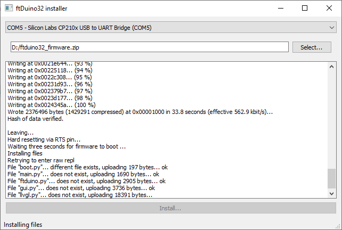The height and width of the screenshot is (230, 342).
Task: Click the ftDuino32 installer app icon
Action: 9,9
